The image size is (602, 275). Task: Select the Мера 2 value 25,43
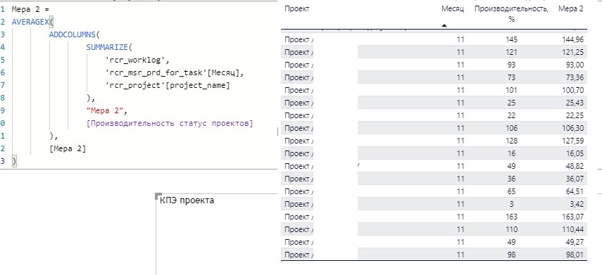(x=575, y=103)
